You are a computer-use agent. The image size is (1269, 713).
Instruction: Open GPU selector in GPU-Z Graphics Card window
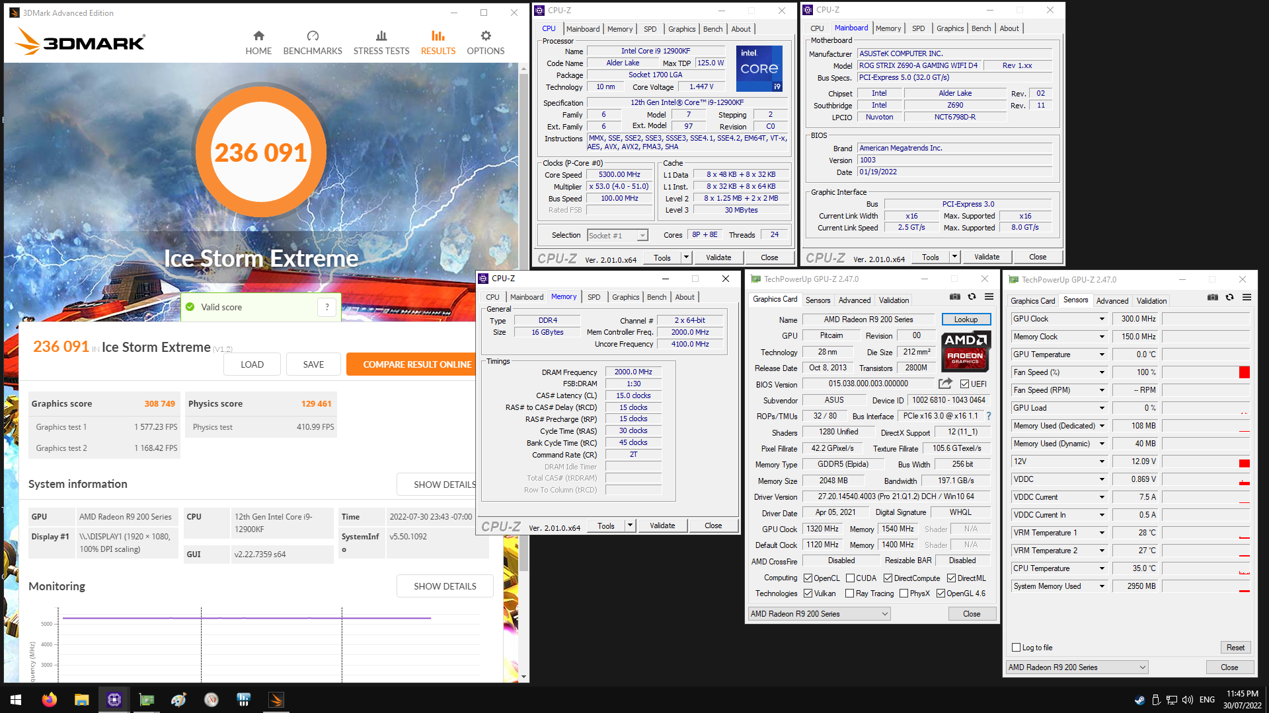[x=820, y=614]
